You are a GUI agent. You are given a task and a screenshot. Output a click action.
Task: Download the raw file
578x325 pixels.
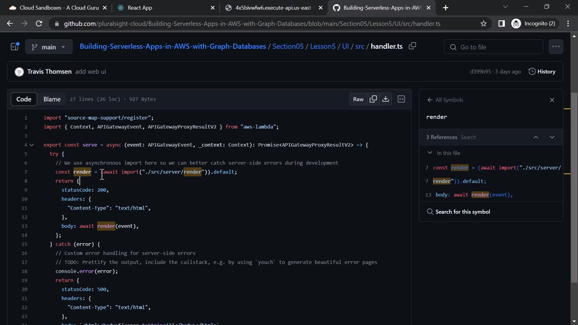pyautogui.click(x=386, y=99)
